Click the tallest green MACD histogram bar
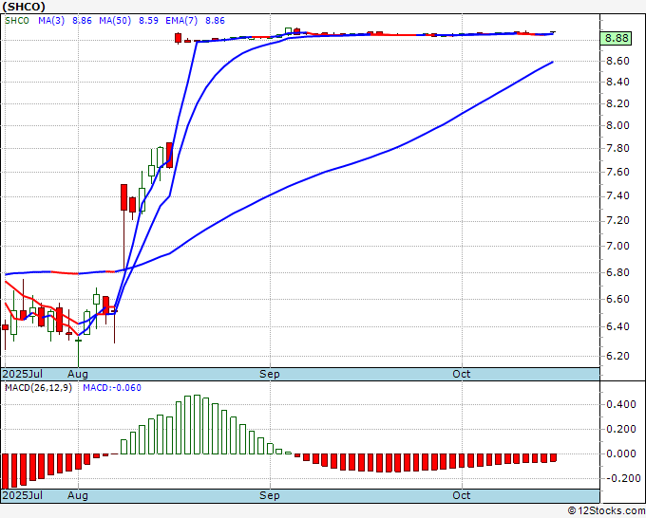646x518 pixels. click(x=197, y=425)
